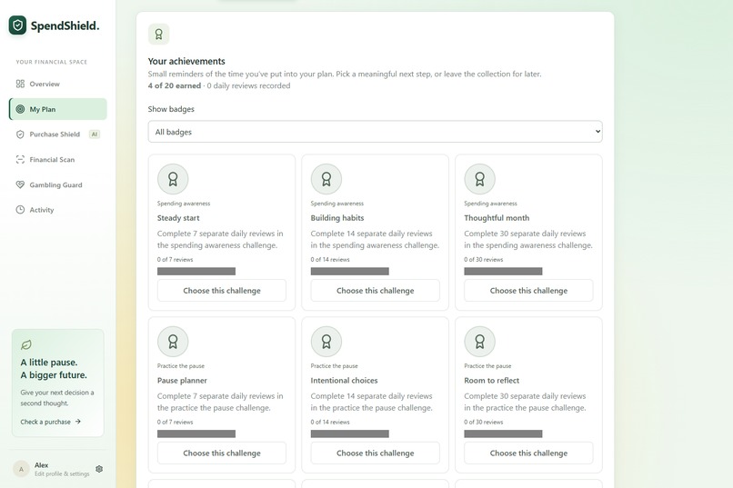Image resolution: width=733 pixels, height=488 pixels.
Task: Click the Purchase Shield shield icon
Action: point(20,134)
